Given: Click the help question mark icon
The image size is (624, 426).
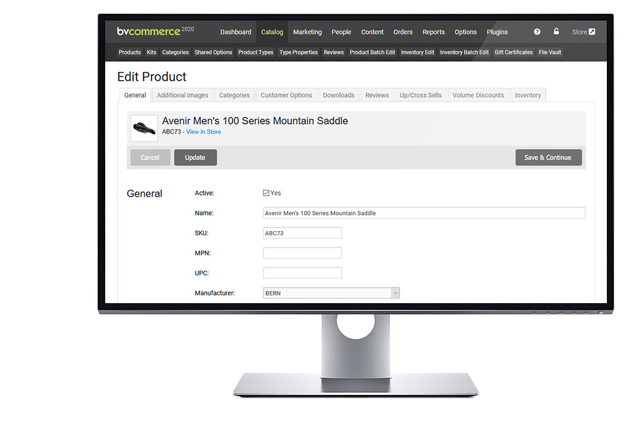Looking at the screenshot, I should 537,32.
